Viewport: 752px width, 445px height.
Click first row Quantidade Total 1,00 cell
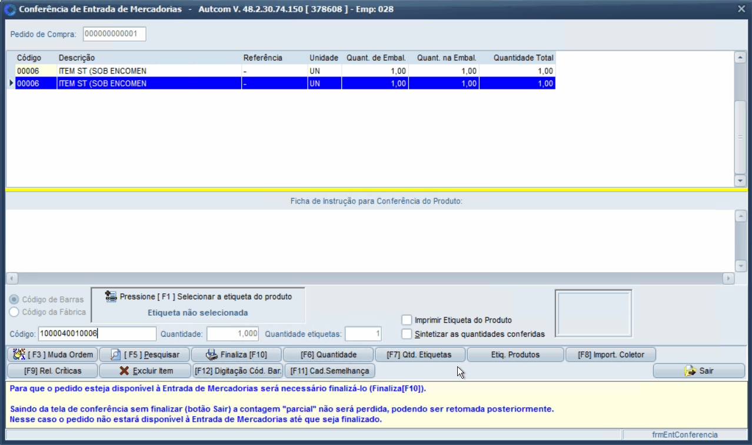(x=518, y=71)
